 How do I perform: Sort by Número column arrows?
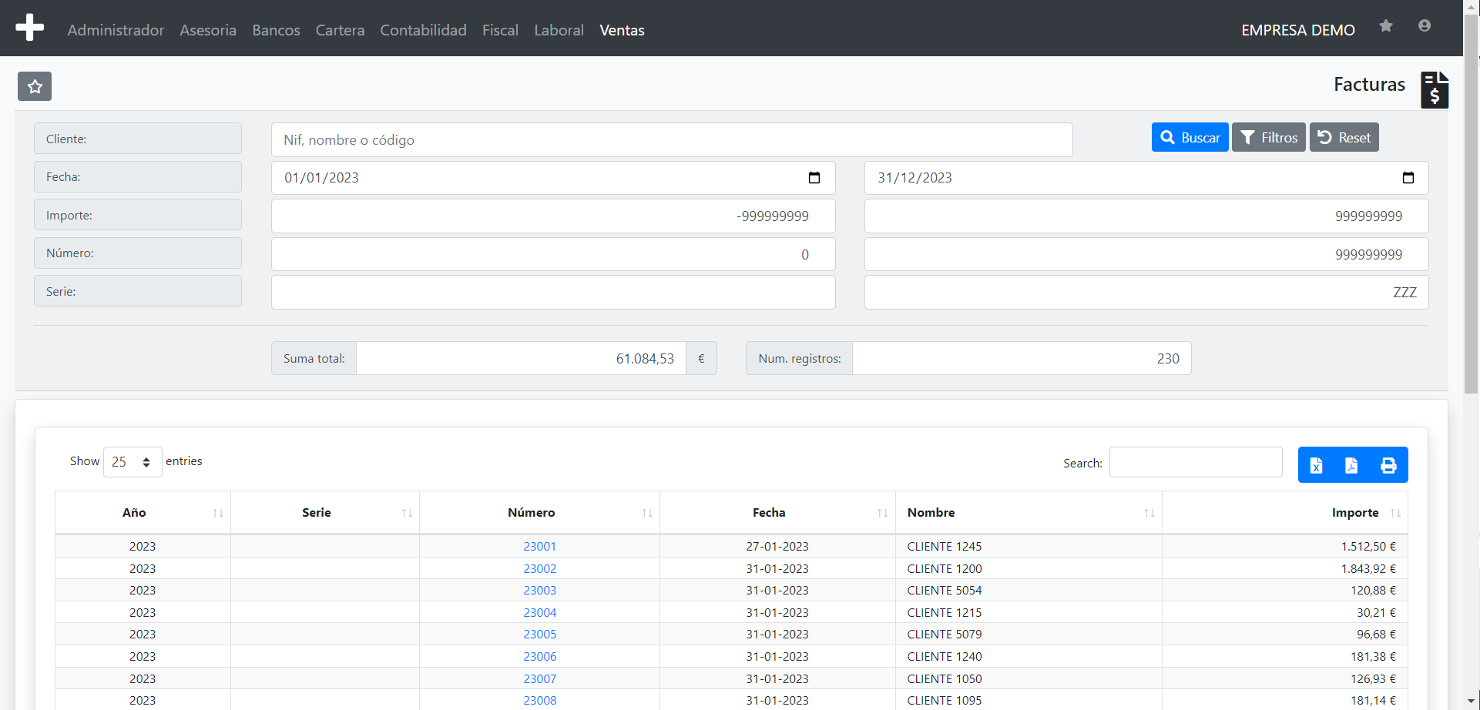point(647,513)
